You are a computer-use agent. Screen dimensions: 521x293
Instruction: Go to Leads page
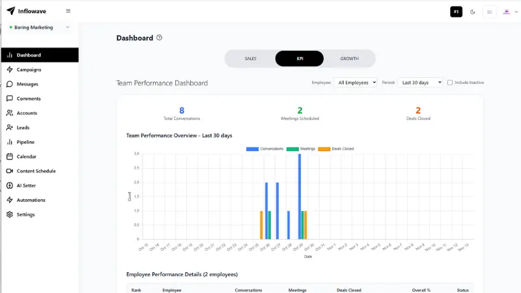click(x=40, y=128)
